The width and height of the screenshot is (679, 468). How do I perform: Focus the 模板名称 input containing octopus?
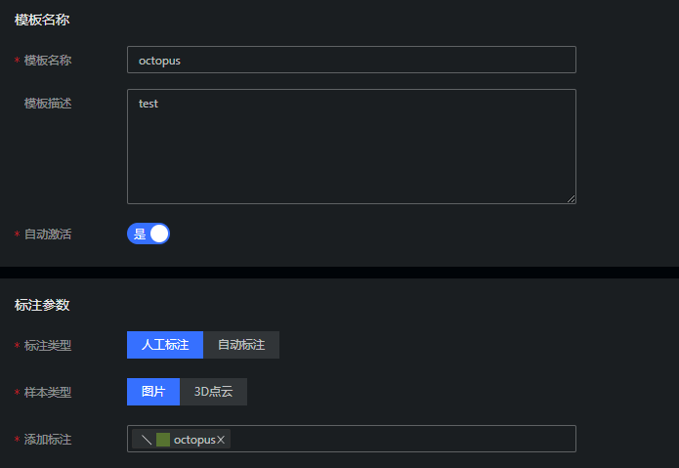(352, 60)
